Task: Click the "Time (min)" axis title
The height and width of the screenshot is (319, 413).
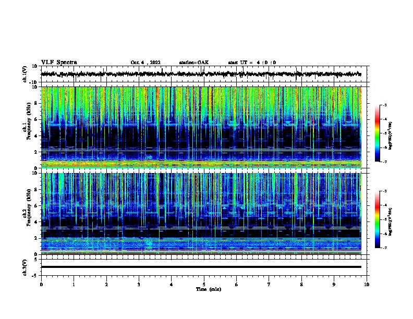Action: [x=209, y=289]
